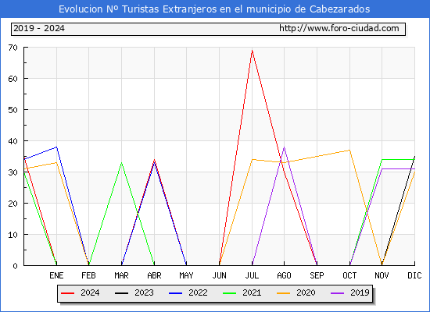Click the JUN month axis label

[x=219, y=275]
